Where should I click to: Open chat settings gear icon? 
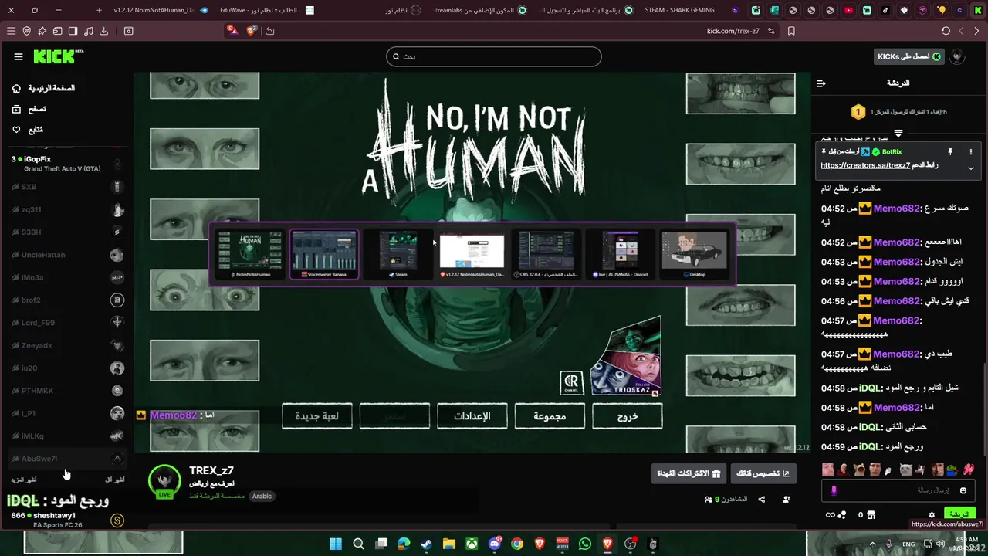(x=932, y=514)
